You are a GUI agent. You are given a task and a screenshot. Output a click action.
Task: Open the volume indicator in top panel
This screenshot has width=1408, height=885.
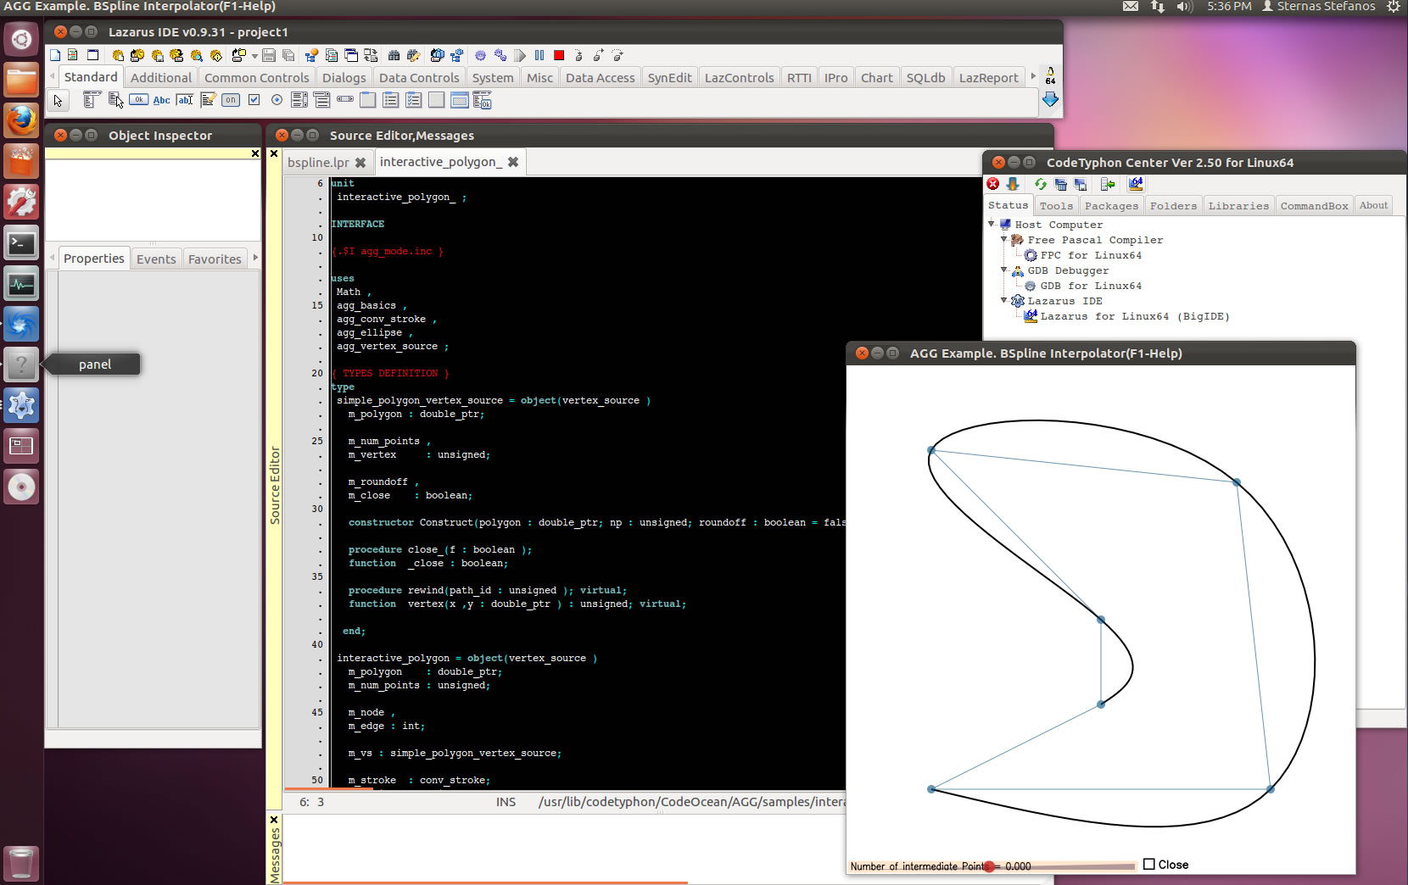[x=1185, y=7]
